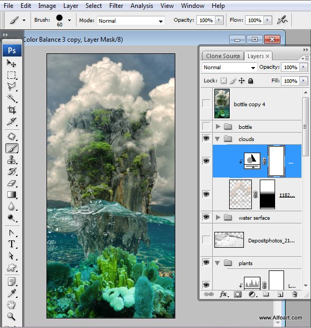
Task: Create a new group folder
Action: point(266,294)
